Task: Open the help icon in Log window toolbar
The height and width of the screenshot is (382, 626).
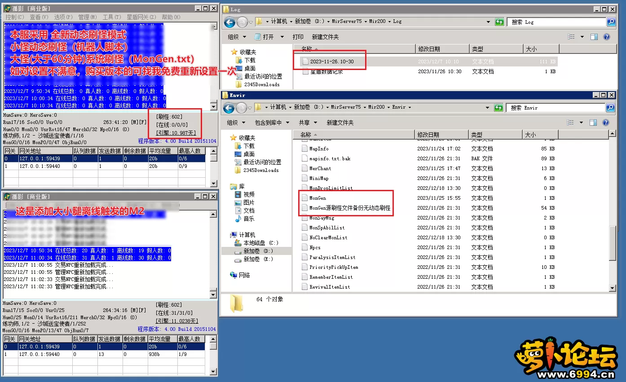Action: tap(606, 37)
